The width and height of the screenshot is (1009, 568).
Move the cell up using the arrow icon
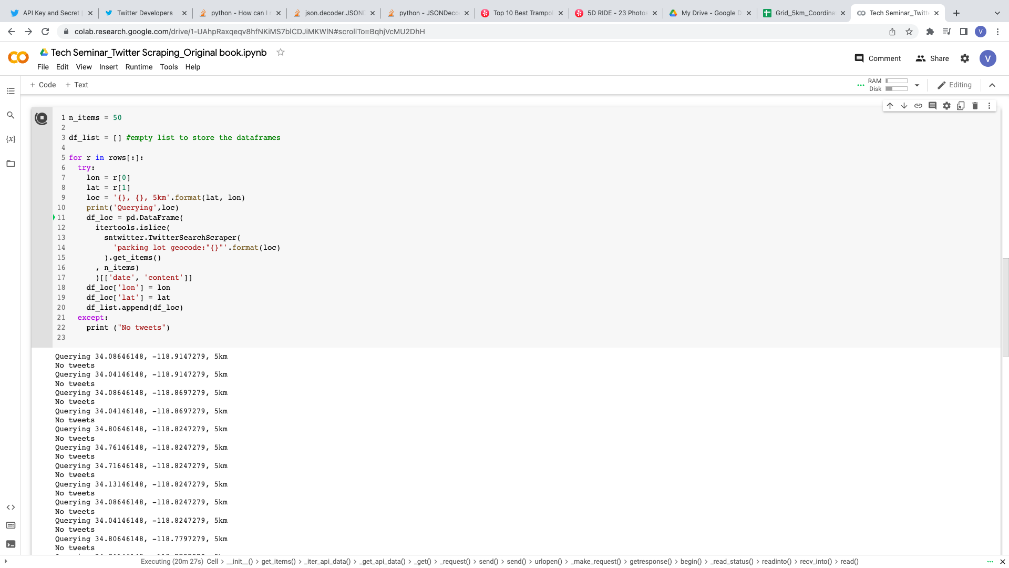click(890, 105)
